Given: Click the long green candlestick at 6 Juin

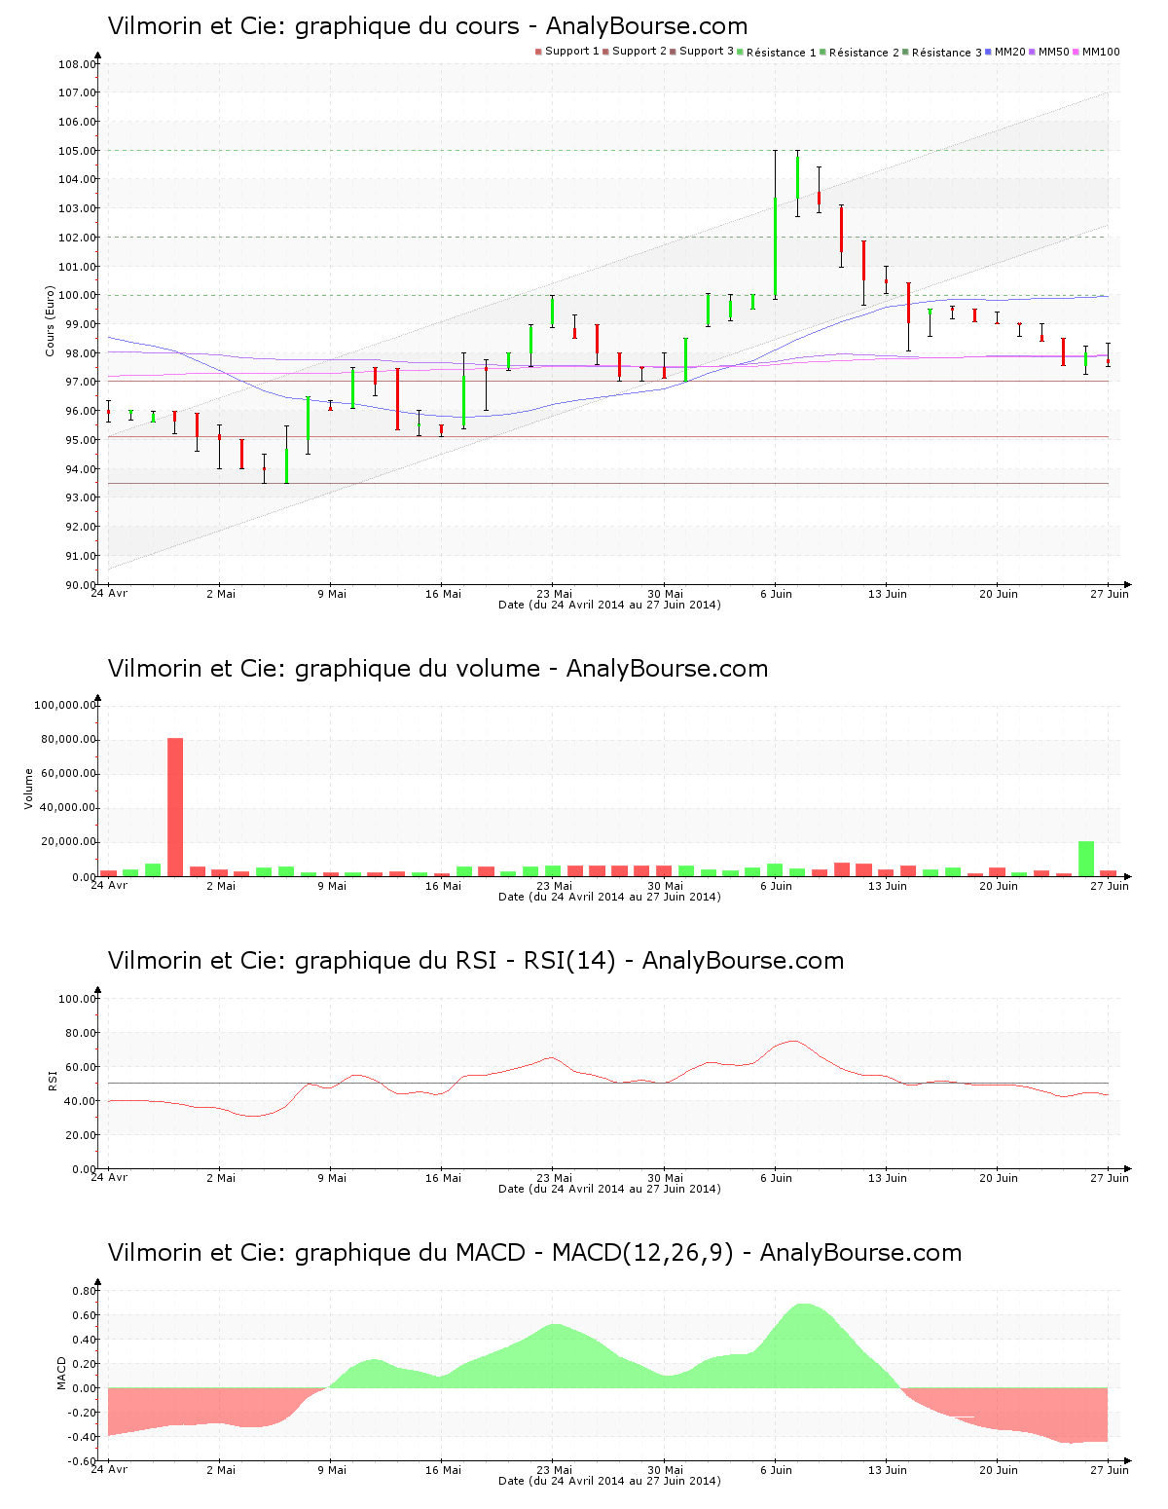Looking at the screenshot, I should (x=776, y=247).
